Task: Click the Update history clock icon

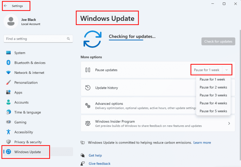Action: (x=88, y=88)
